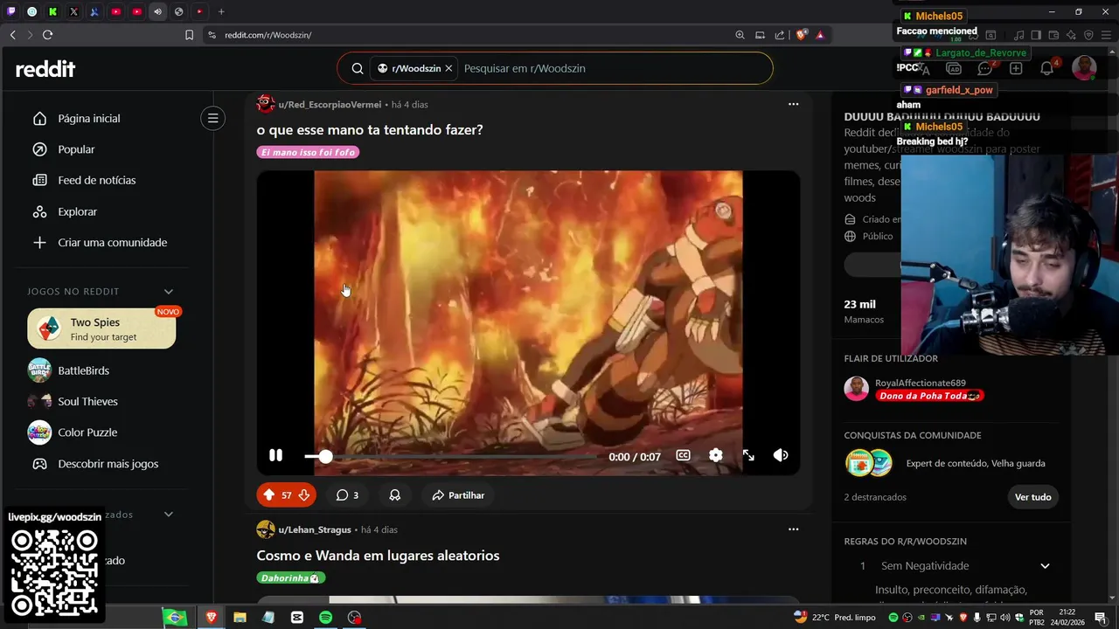Open File Explorer from taskbar
The width and height of the screenshot is (1119, 629).
(240, 617)
